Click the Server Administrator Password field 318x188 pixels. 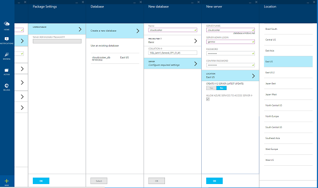pos(57,41)
